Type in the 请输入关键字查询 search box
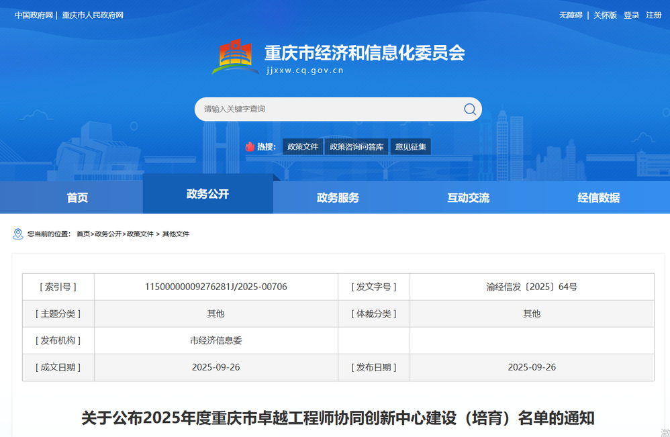The height and width of the screenshot is (437, 670). 329,109
